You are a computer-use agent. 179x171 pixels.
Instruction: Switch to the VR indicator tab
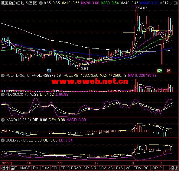tap(94, 168)
